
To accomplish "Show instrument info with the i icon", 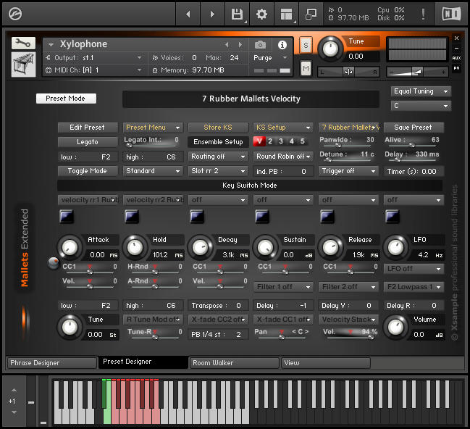I will [x=282, y=45].
